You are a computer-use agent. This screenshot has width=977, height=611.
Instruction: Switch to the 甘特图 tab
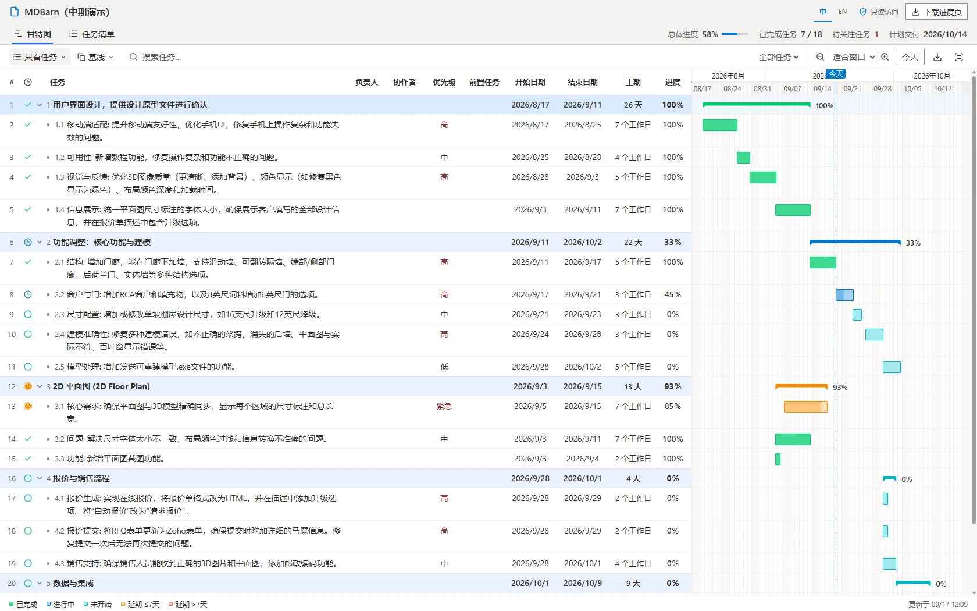click(x=33, y=34)
